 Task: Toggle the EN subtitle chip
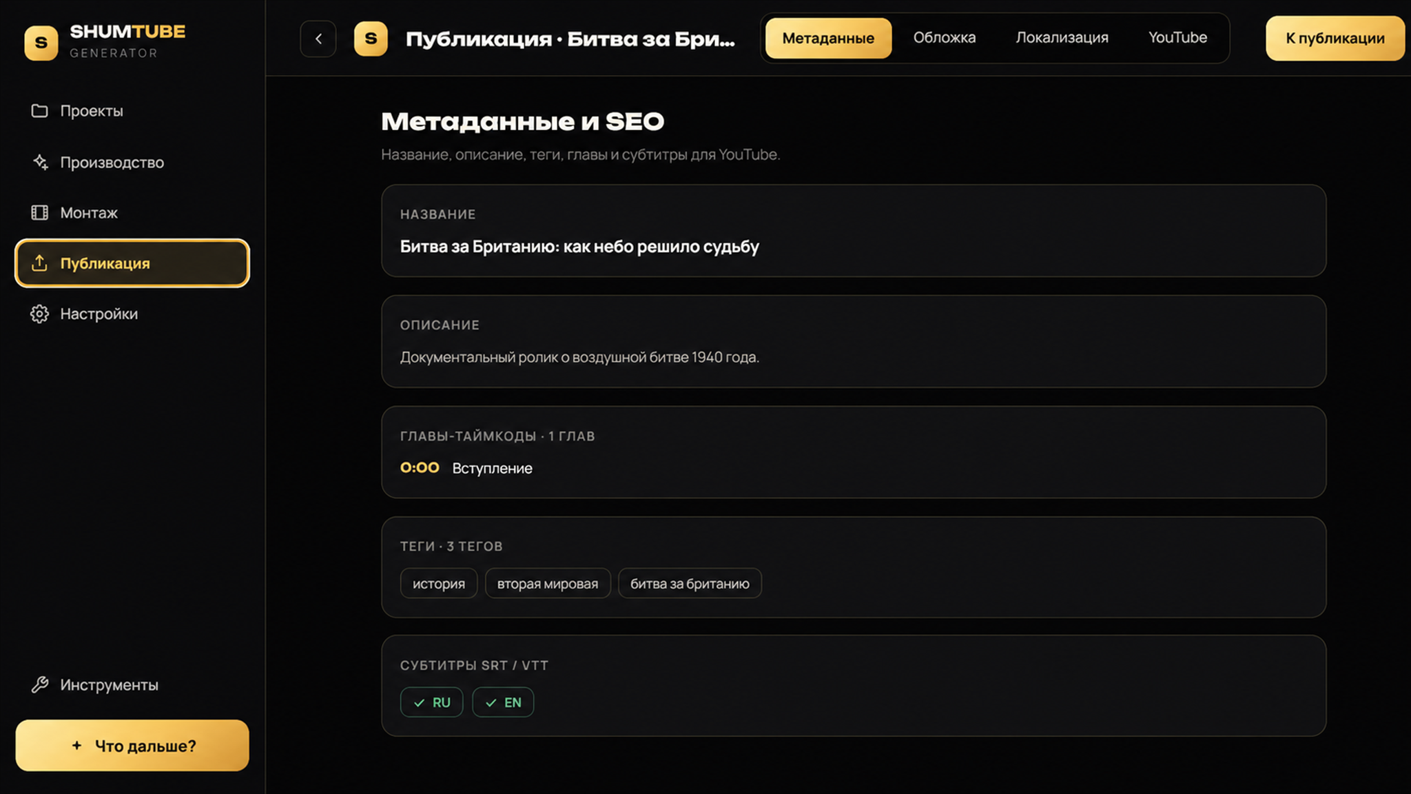point(503,702)
